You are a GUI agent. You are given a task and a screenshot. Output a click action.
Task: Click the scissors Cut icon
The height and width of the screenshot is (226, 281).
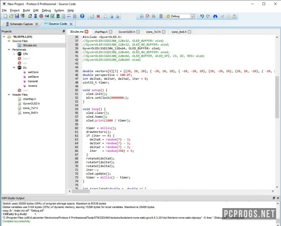pos(223,16)
